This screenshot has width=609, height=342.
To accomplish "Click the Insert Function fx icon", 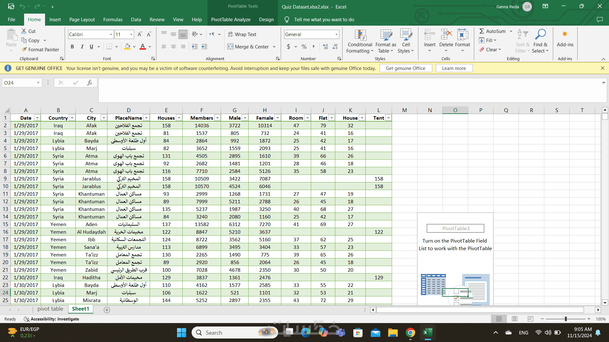I will [89, 83].
